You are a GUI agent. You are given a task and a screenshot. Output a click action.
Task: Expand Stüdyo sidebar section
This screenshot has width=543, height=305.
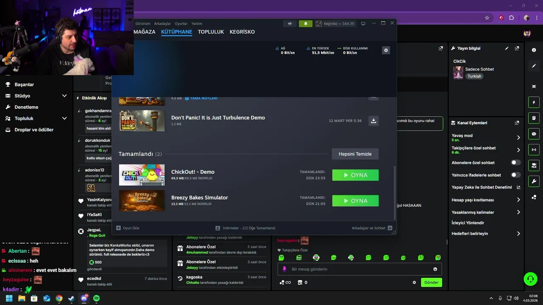[64, 96]
